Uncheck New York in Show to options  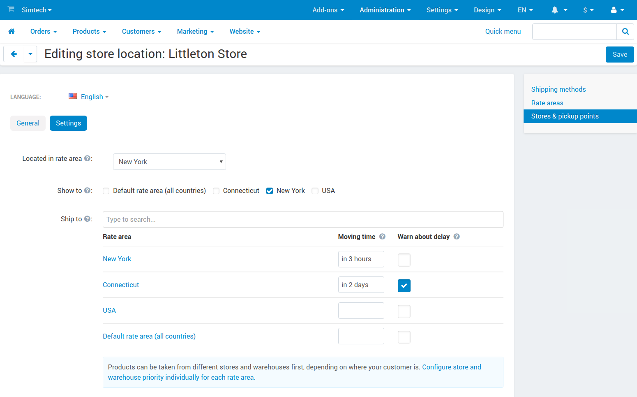(270, 191)
